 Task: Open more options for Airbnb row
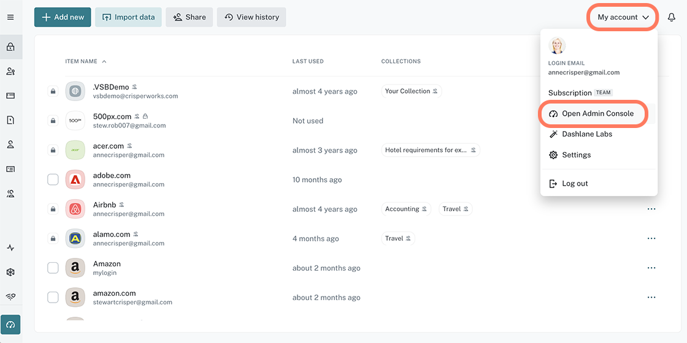(651, 209)
